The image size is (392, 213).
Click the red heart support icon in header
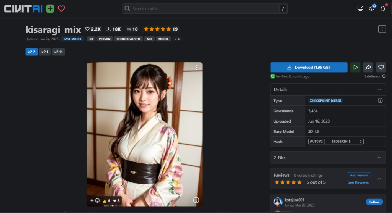pyautogui.click(x=61, y=8)
